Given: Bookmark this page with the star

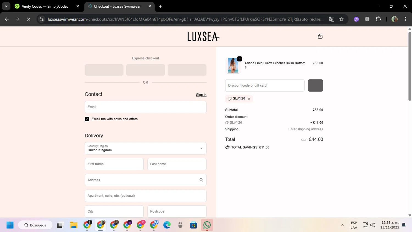Looking at the screenshot, I should (x=341, y=19).
